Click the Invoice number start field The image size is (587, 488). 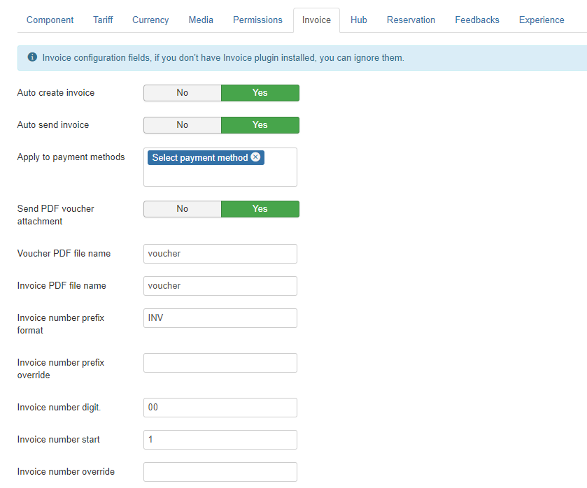220,440
